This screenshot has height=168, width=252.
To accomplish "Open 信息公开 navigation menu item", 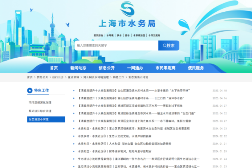I will click(106, 68).
